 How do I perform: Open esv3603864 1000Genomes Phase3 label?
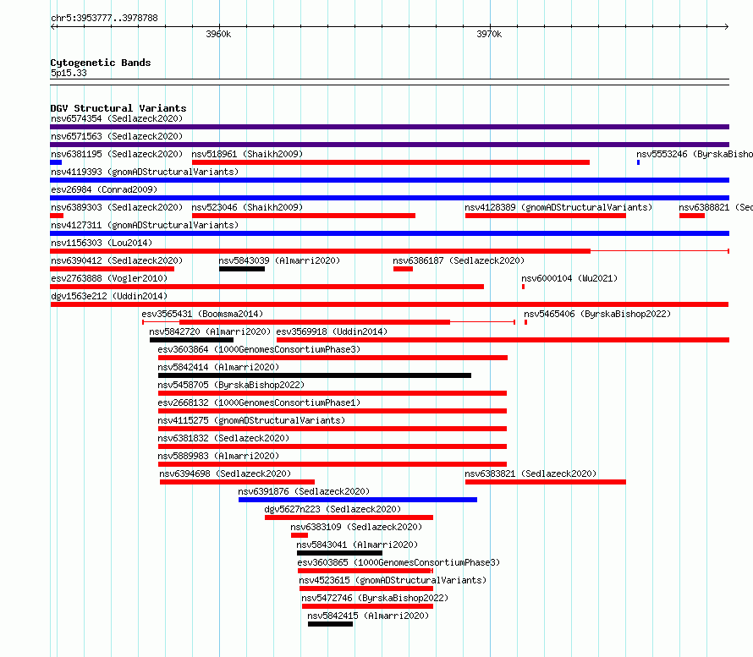(259, 349)
